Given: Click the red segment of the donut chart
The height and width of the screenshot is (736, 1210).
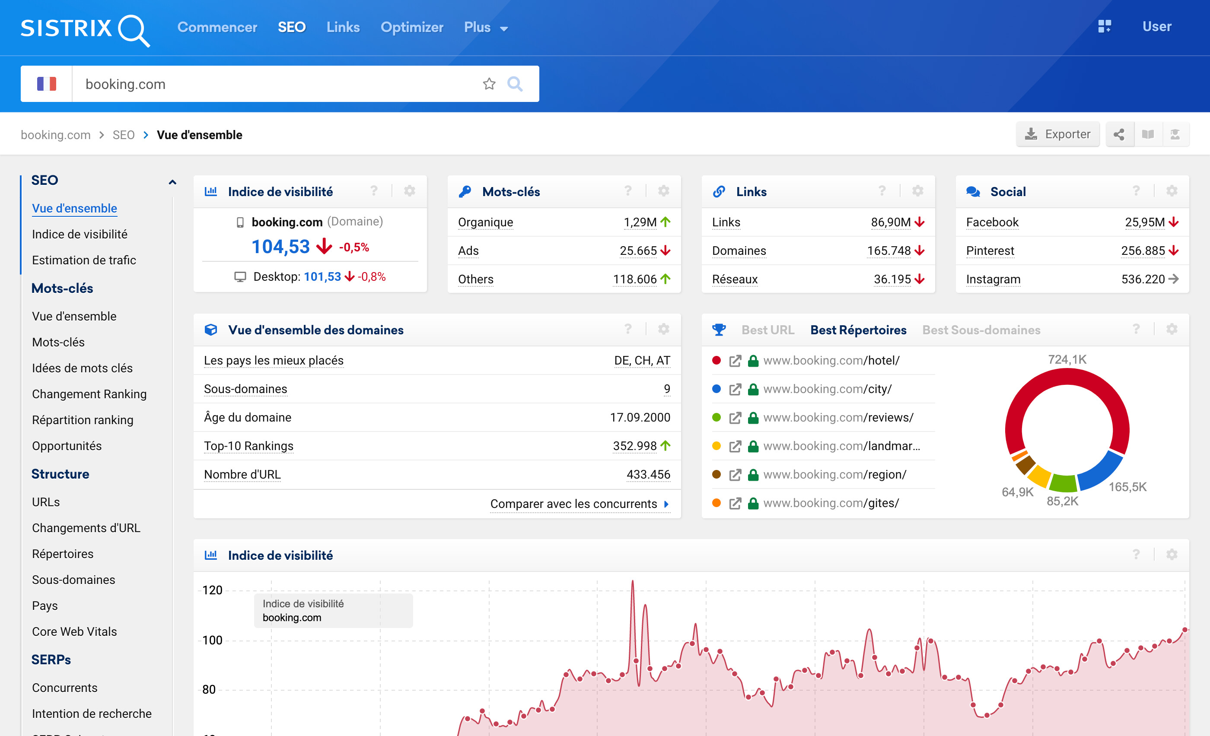Looking at the screenshot, I should point(1067,377).
